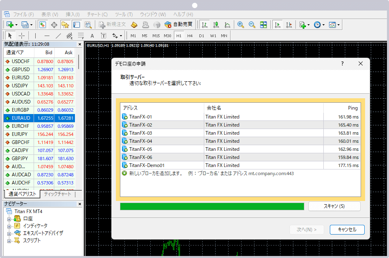Screen dimensions: 389x258
Task: Select the text label T tool
Action: 103,36
